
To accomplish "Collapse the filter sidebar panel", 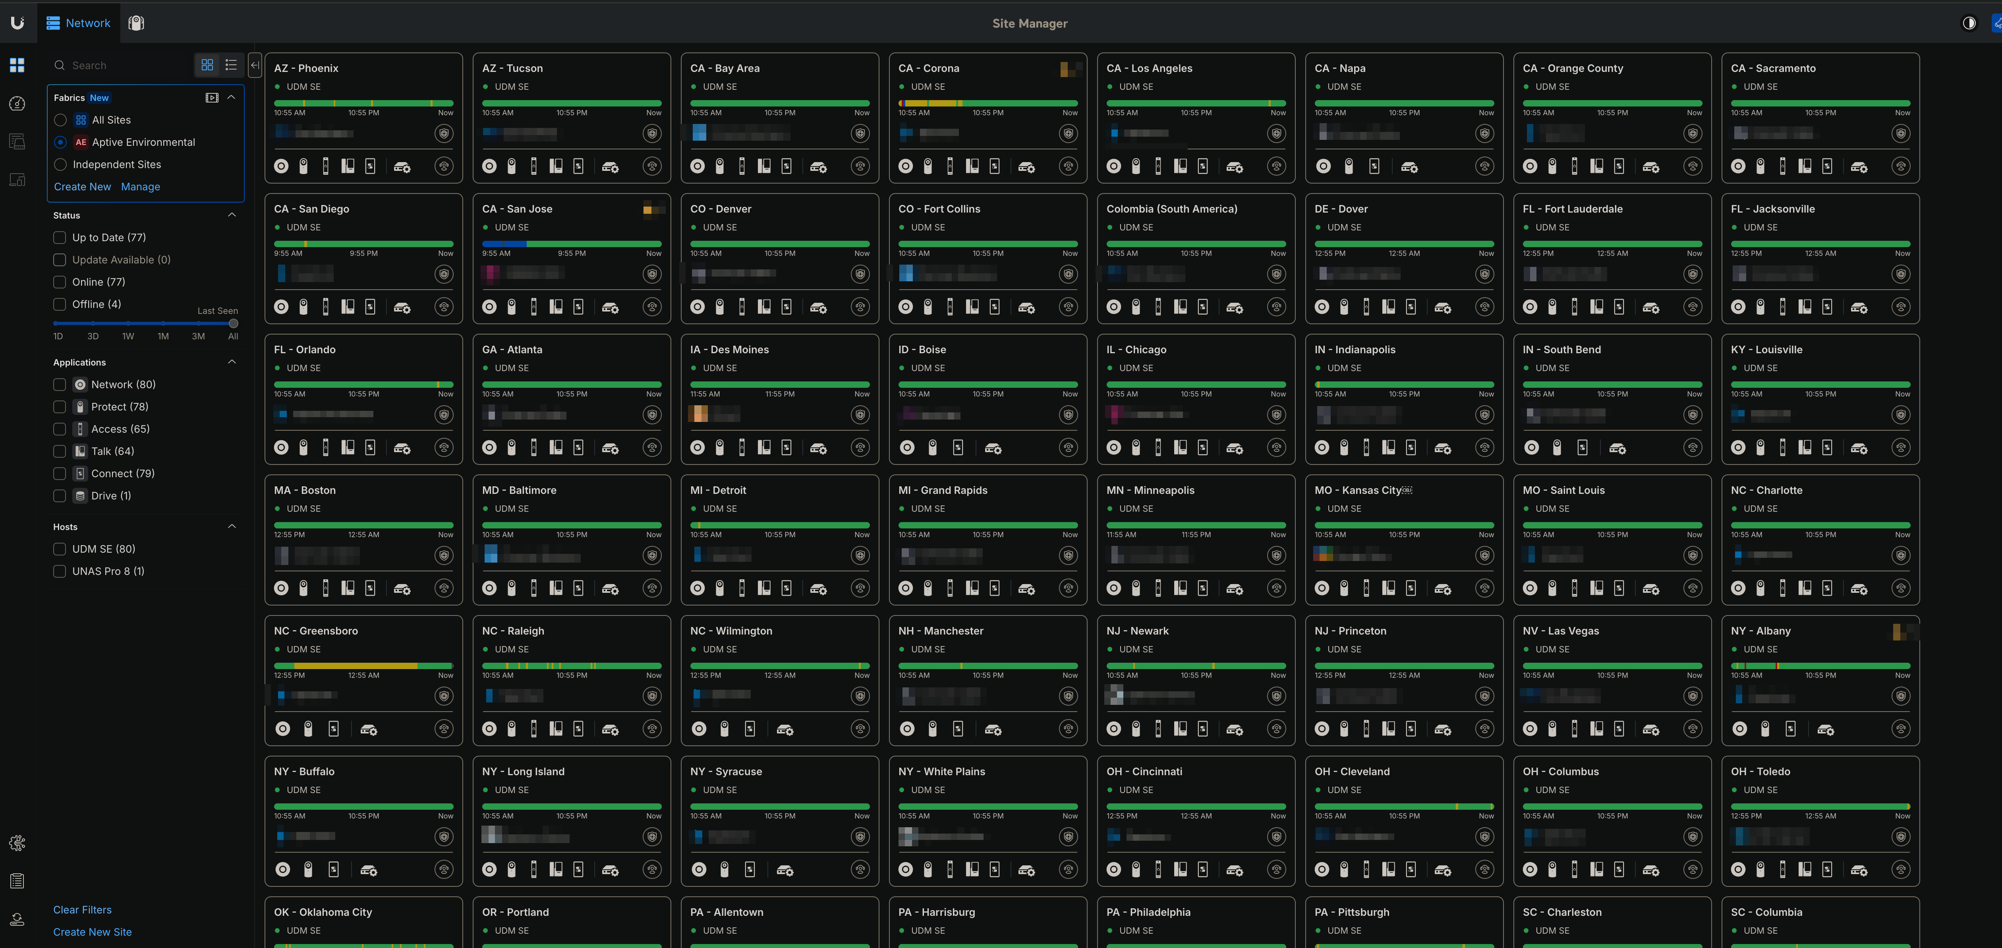I will tap(255, 65).
